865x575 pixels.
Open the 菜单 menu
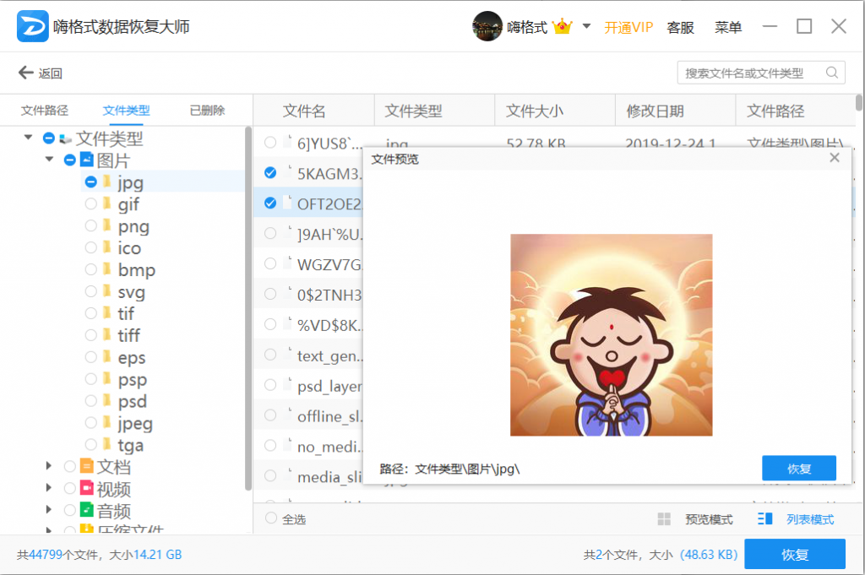coord(728,27)
